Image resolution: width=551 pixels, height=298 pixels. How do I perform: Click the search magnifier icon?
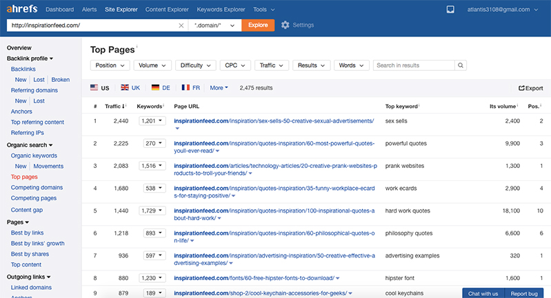(461, 65)
